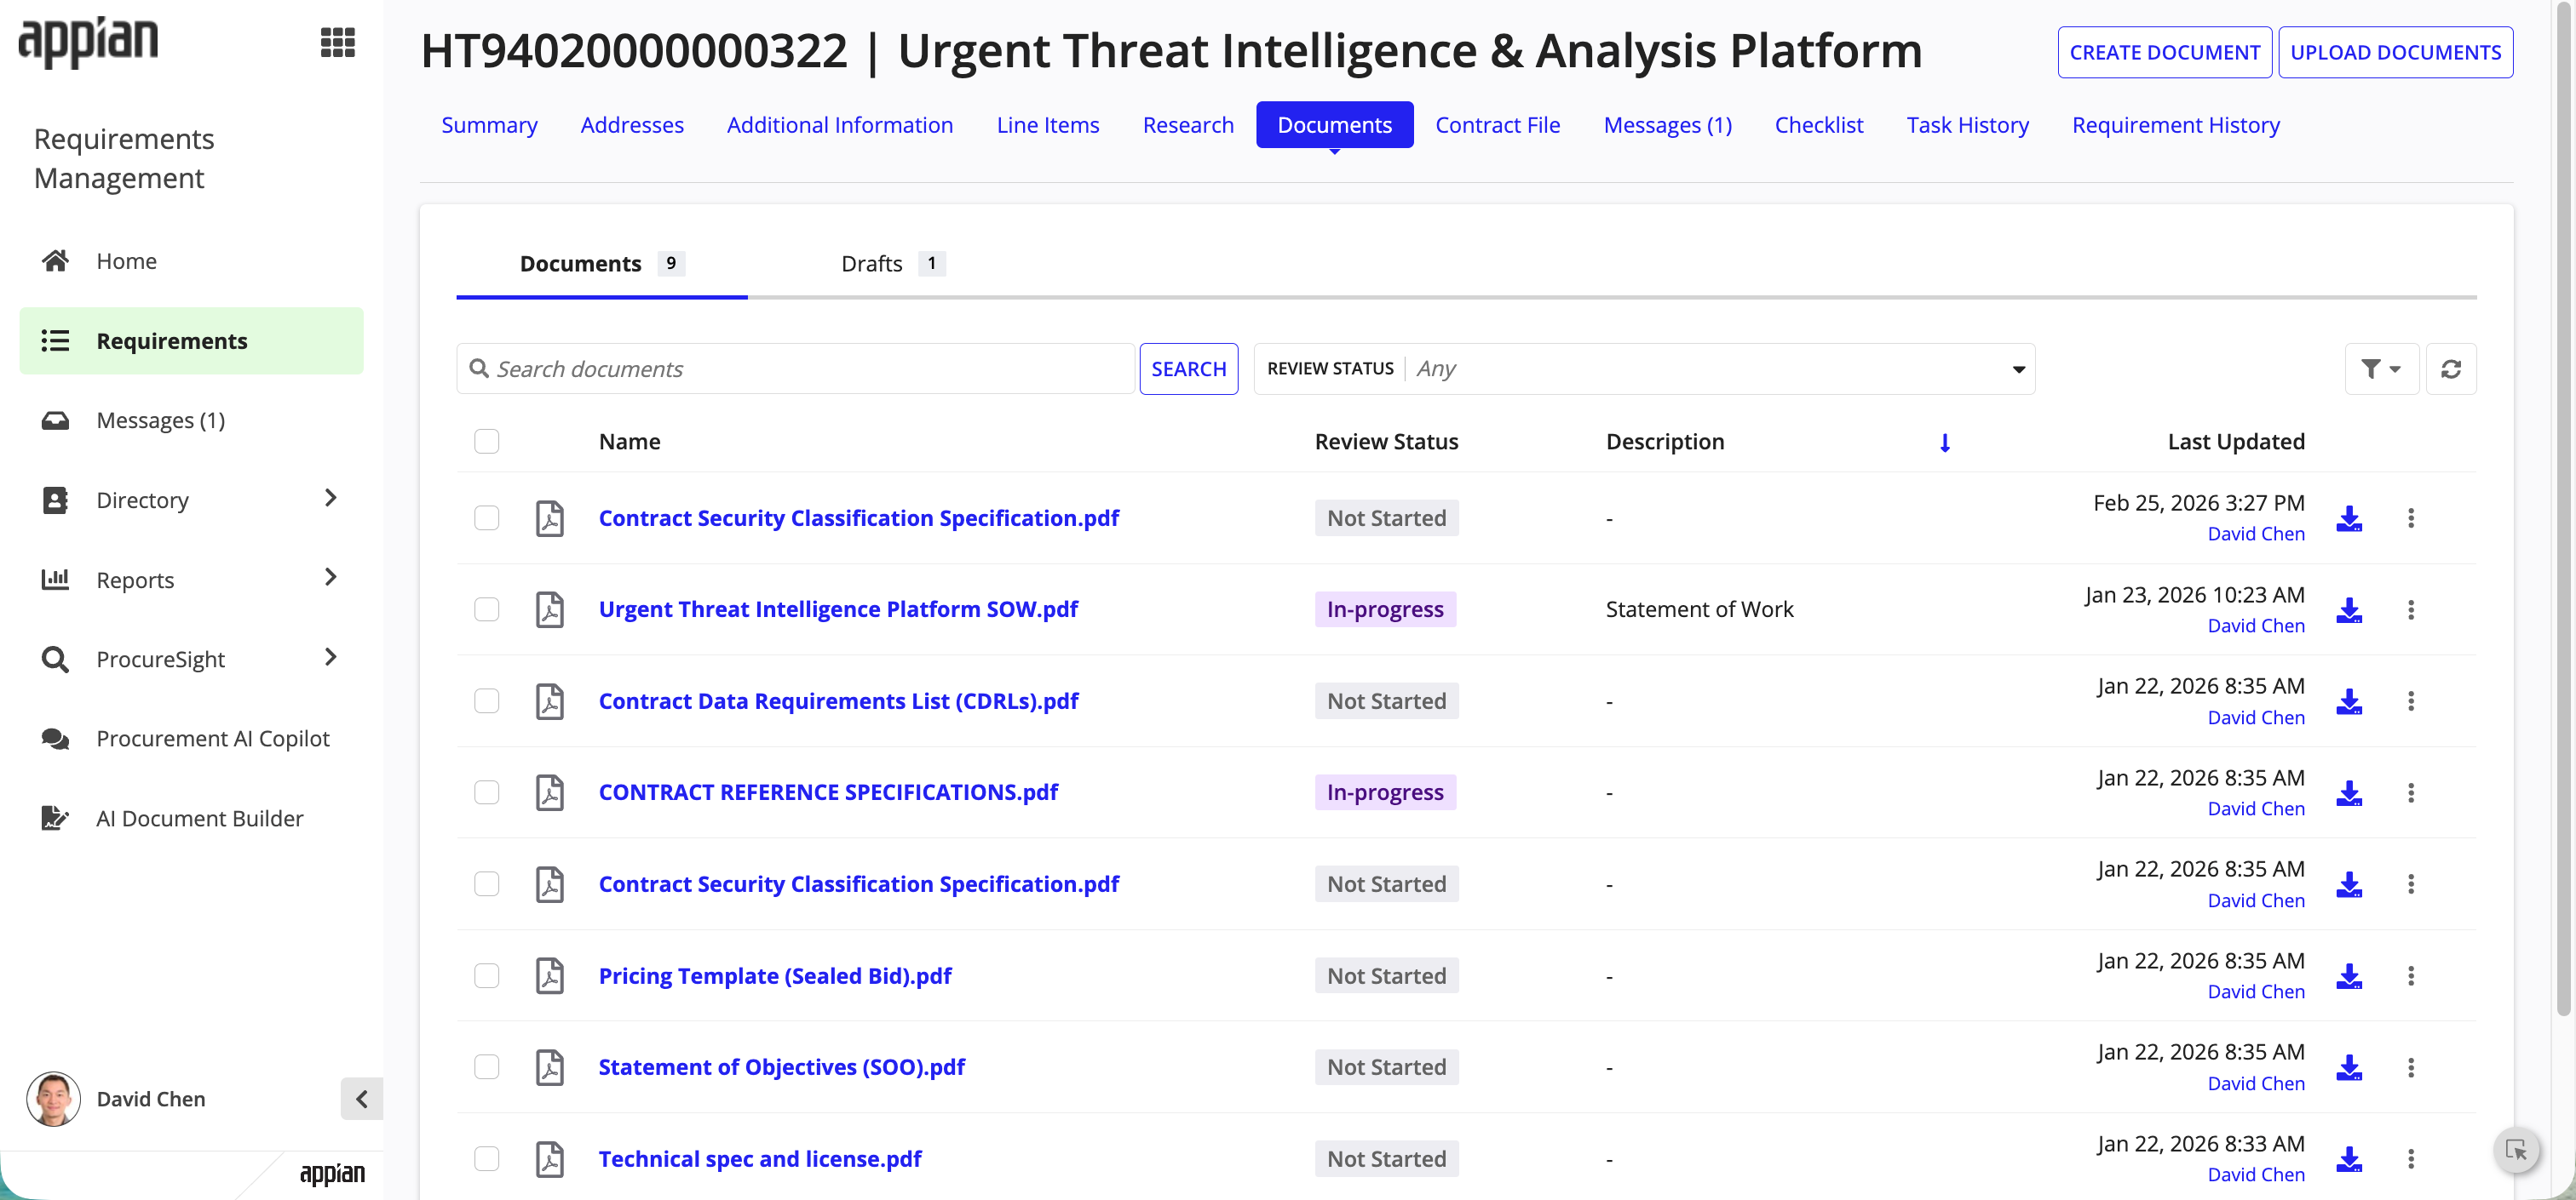Check the Pricing Template (Sealed Bid).pdf checkbox
This screenshot has height=1200, width=2576.
(487, 976)
